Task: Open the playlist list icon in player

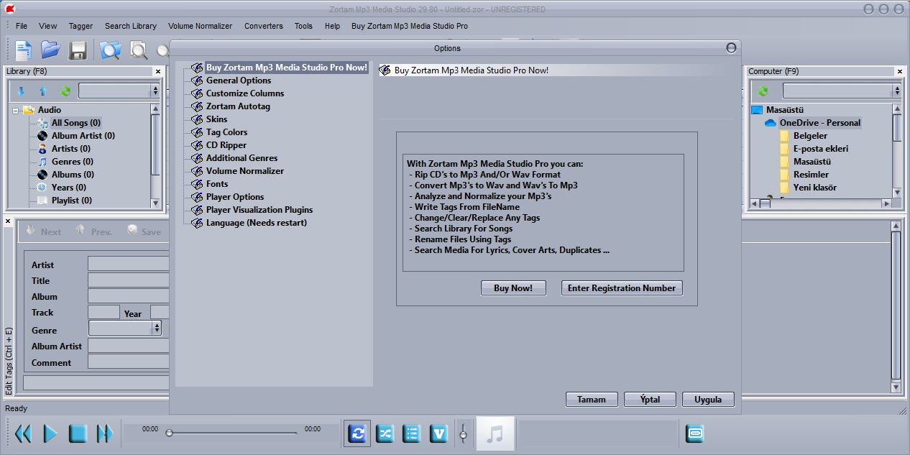Action: pyautogui.click(x=411, y=433)
